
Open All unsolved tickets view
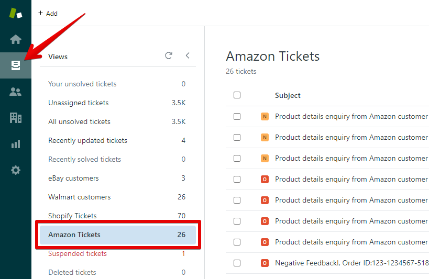118,121
